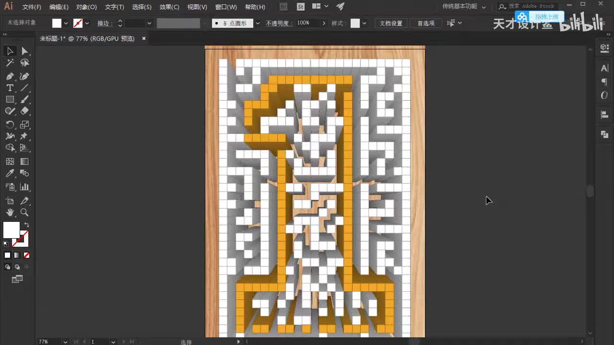Pick the Eyedropper tool
Screen dimensions: 614x345
pos(10,173)
